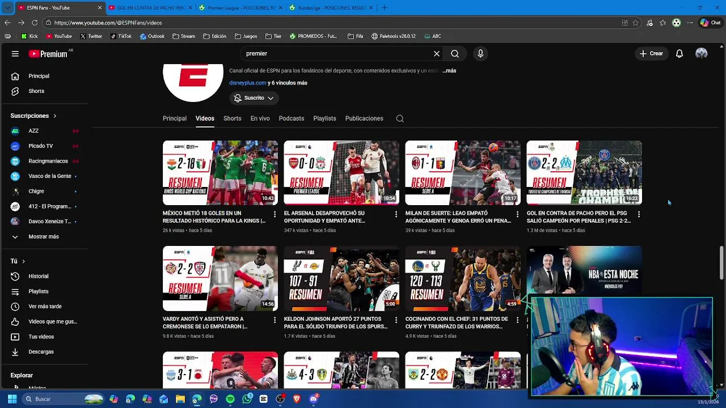726x408 pixels.
Task: Search within the channel using the magnifier
Action: tap(400, 118)
